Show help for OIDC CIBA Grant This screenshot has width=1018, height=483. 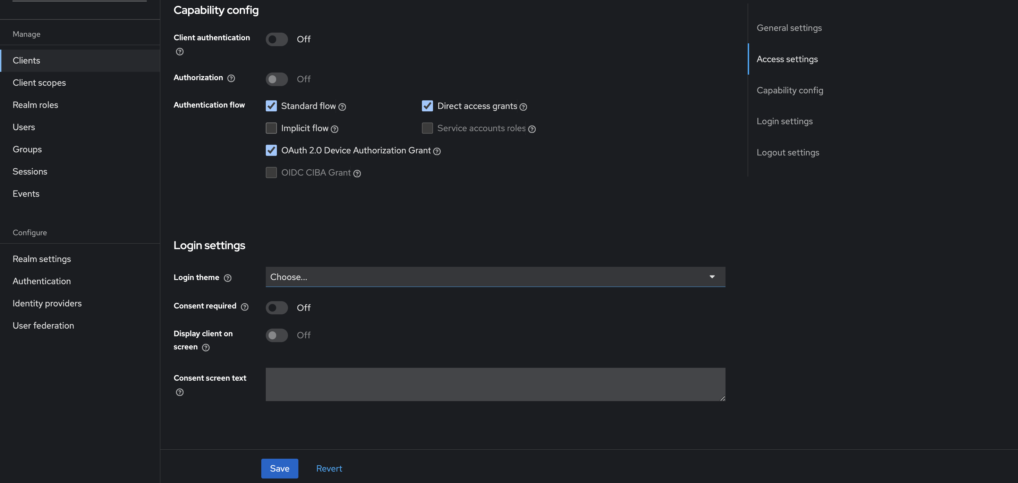356,173
